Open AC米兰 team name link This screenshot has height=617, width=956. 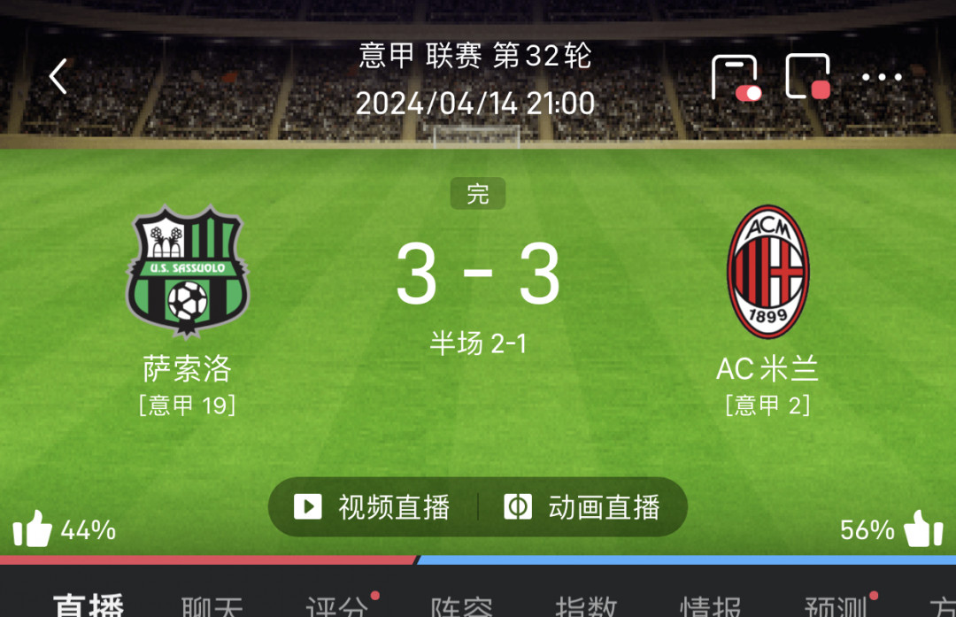coord(767,369)
